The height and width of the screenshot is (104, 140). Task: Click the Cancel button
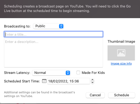[x=95, y=95]
